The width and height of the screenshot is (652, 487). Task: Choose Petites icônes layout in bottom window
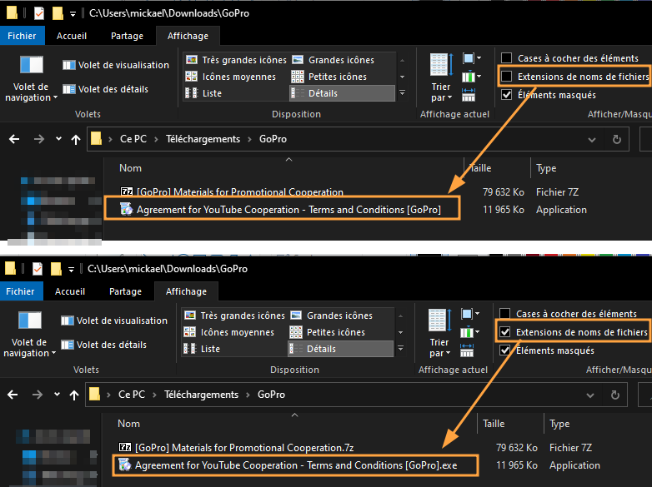pyautogui.click(x=327, y=332)
